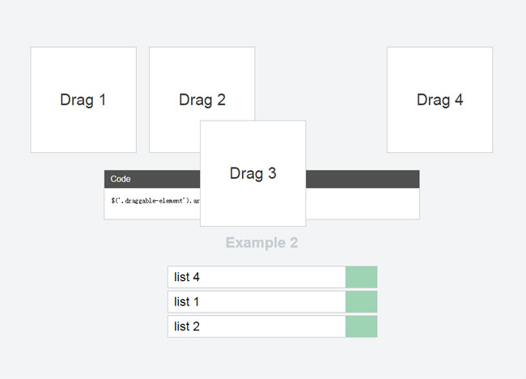The height and width of the screenshot is (379, 526).
Task: Select the list 1 item text
Action: click(186, 302)
